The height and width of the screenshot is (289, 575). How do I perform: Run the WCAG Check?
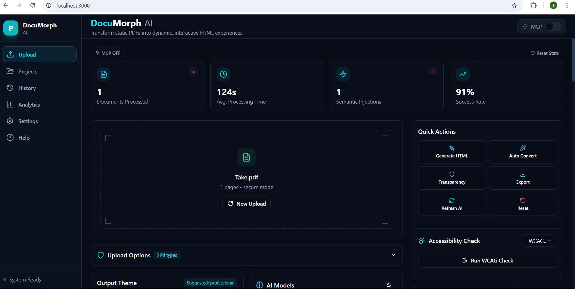(x=487, y=260)
